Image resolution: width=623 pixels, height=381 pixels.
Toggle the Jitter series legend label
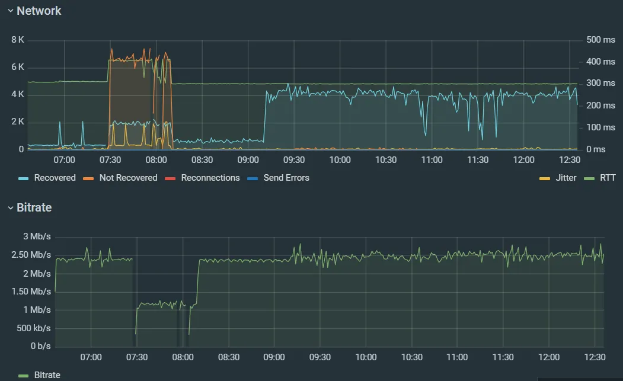tap(566, 178)
